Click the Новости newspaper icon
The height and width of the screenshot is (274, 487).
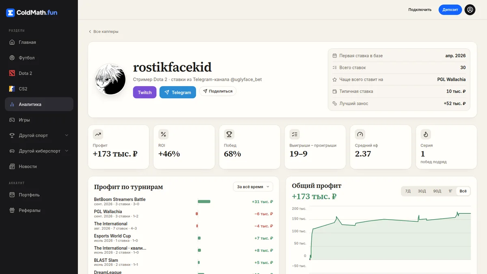11,166
